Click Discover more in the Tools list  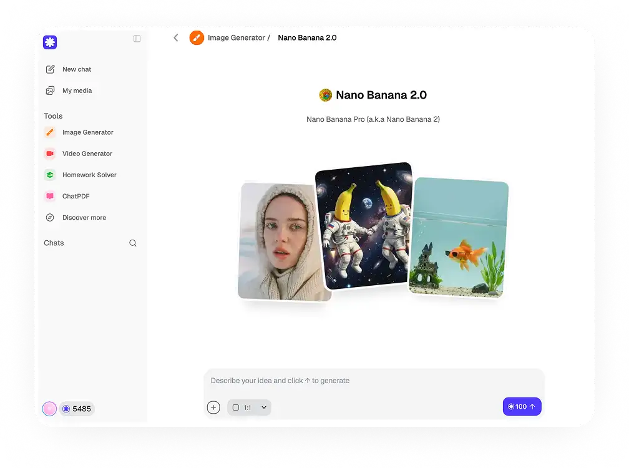pyautogui.click(x=81, y=217)
